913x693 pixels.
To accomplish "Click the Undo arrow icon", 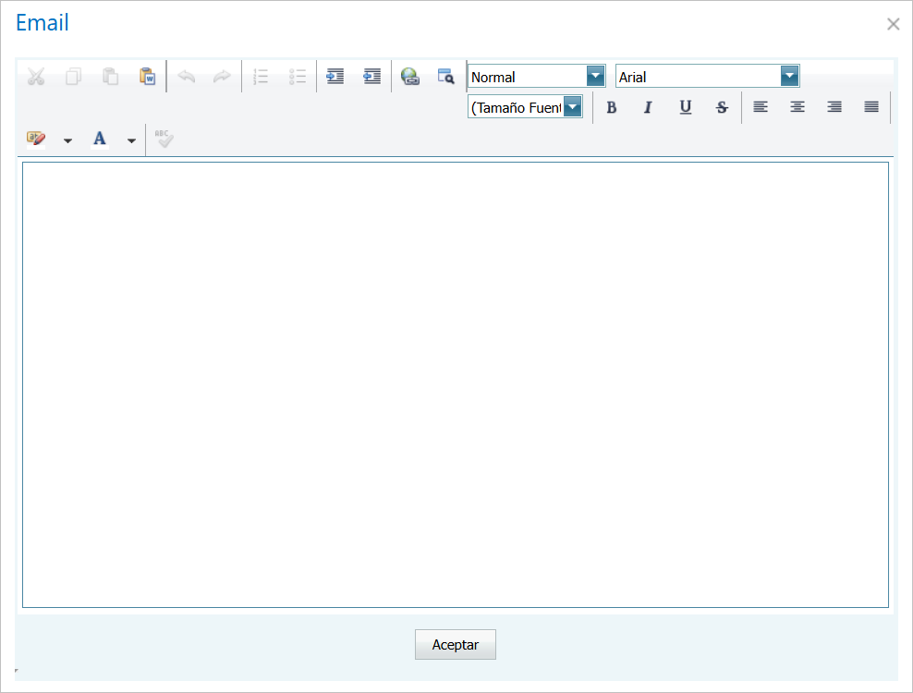I will point(186,76).
